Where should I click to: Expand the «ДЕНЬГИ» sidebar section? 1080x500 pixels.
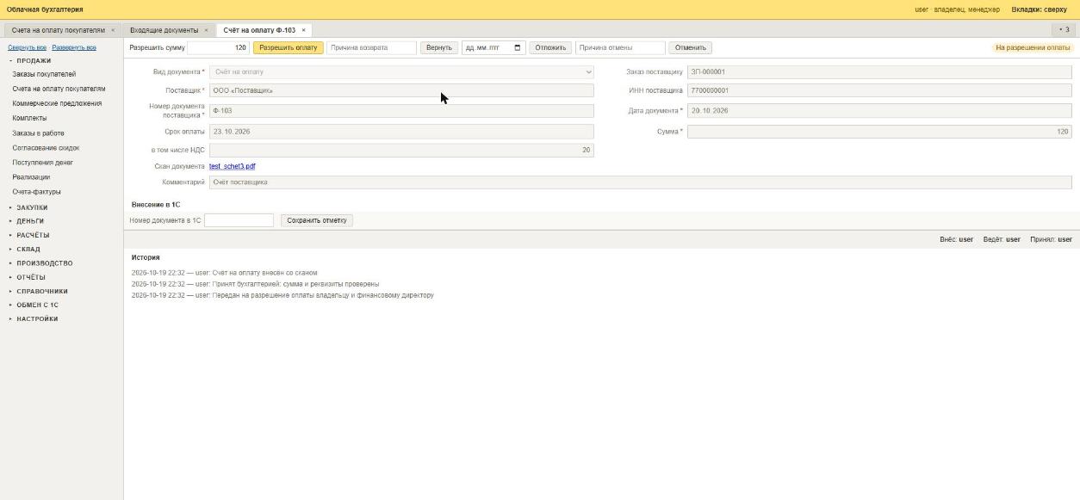30,221
